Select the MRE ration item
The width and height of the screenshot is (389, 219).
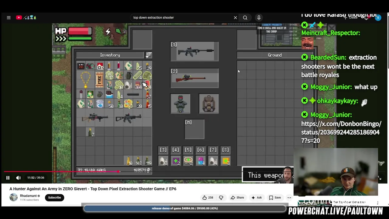click(x=99, y=79)
